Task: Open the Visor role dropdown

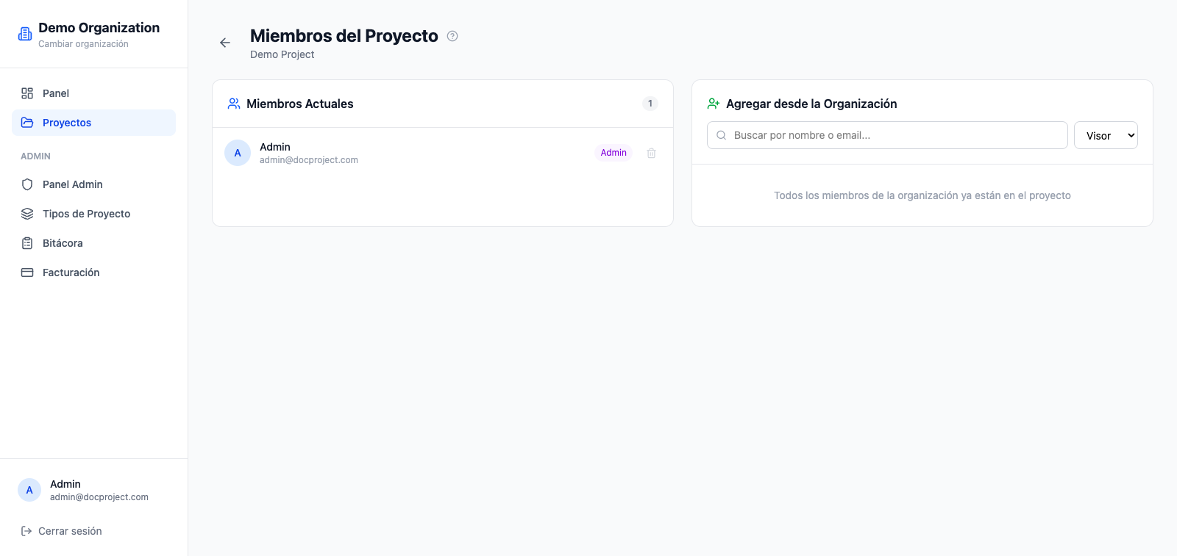Action: pos(1106,135)
